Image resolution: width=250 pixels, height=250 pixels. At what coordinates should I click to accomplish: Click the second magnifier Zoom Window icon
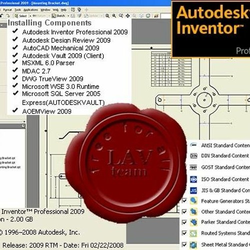tap(114, 16)
